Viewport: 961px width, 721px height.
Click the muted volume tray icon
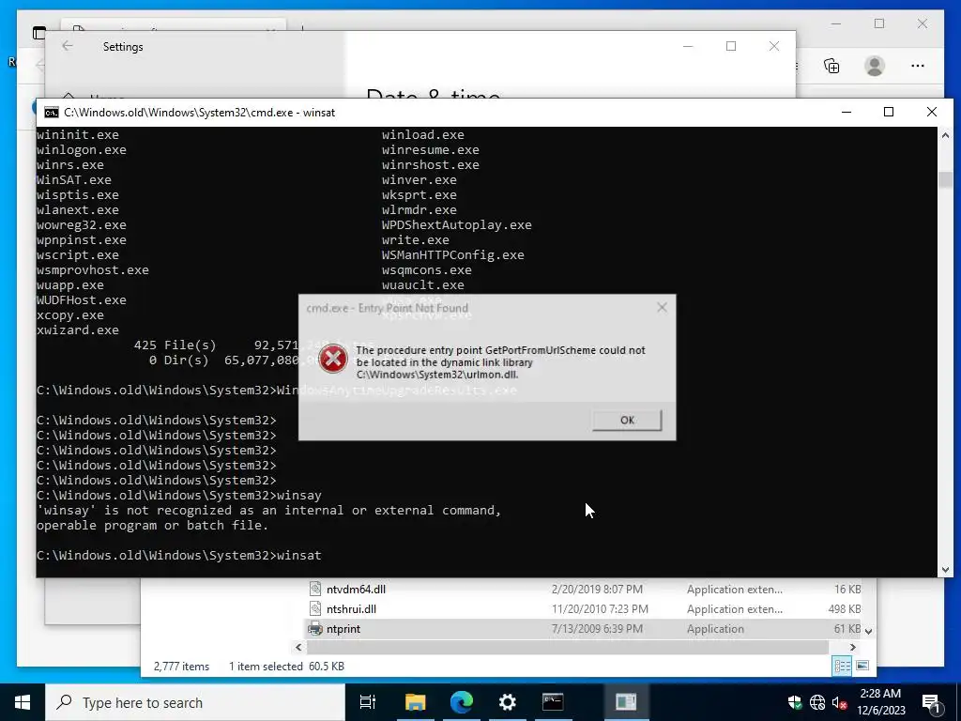click(x=839, y=702)
